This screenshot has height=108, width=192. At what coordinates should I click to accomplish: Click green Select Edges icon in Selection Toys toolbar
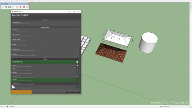3,7
